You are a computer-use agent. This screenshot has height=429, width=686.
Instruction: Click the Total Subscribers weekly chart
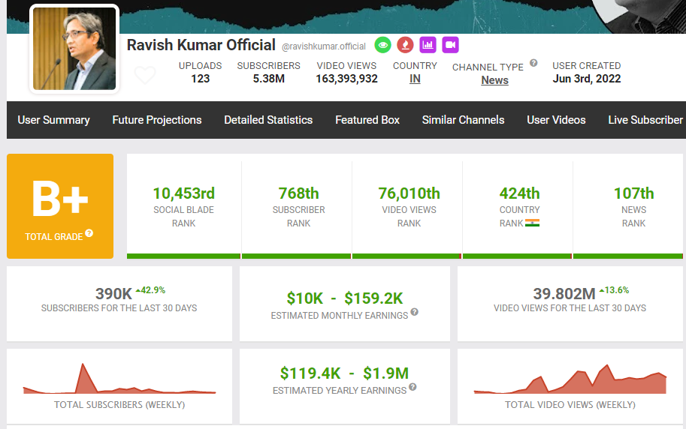[x=119, y=379]
